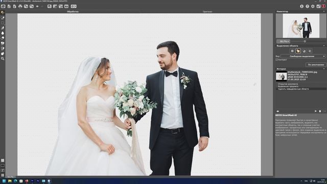
Task: Select the first object selection mode icon
Action: point(292,51)
